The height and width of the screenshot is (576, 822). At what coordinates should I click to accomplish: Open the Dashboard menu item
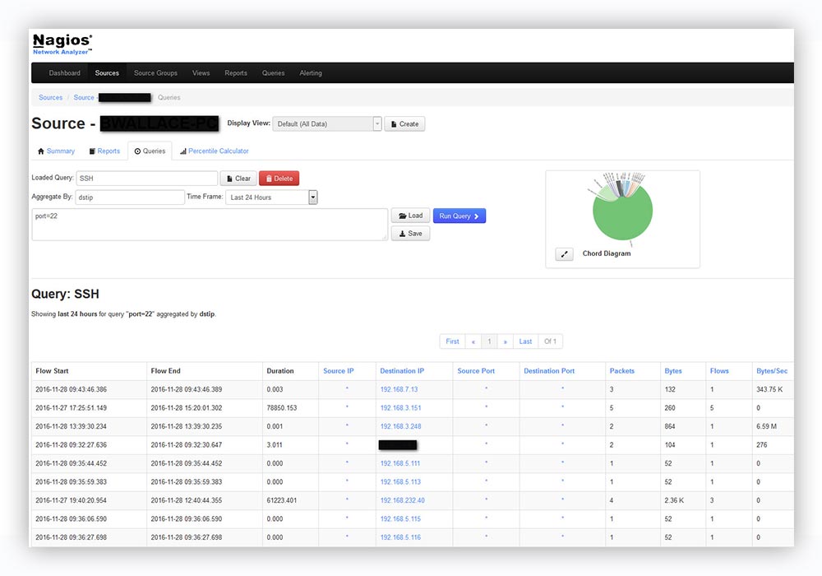pos(64,73)
